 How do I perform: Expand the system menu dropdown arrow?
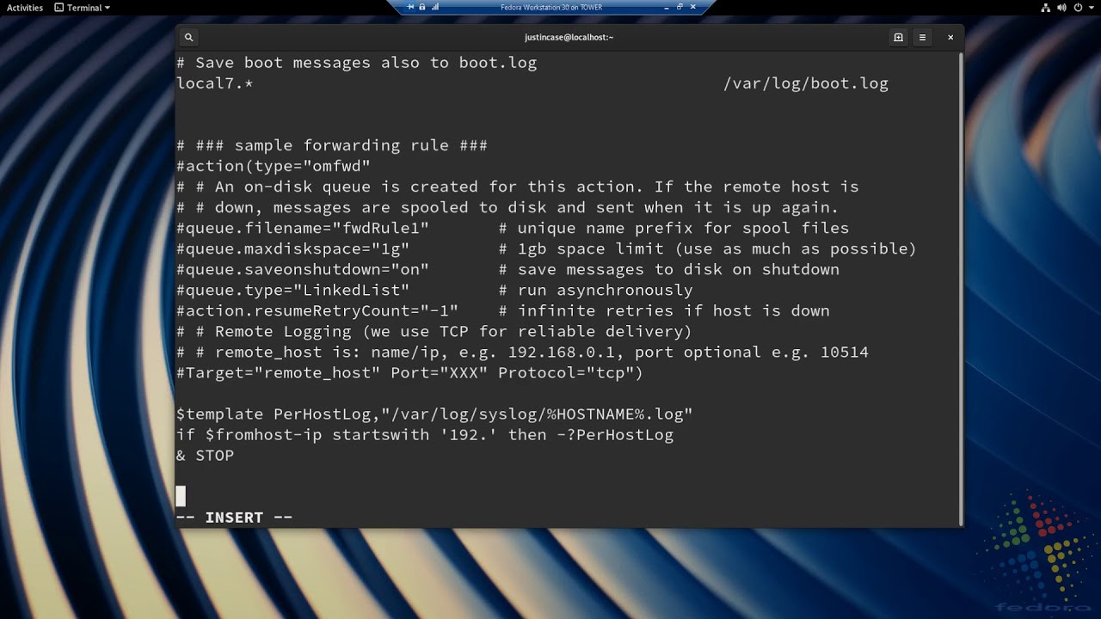[1090, 8]
